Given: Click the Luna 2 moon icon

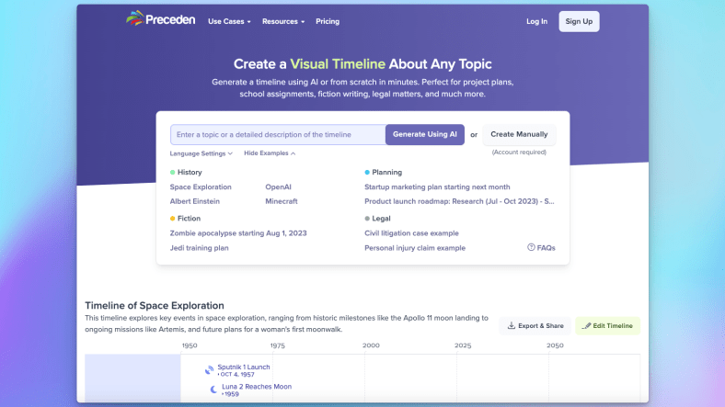Looking at the screenshot, I should pyautogui.click(x=213, y=390).
